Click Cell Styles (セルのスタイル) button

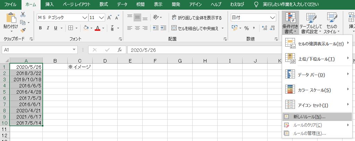[x=332, y=23]
